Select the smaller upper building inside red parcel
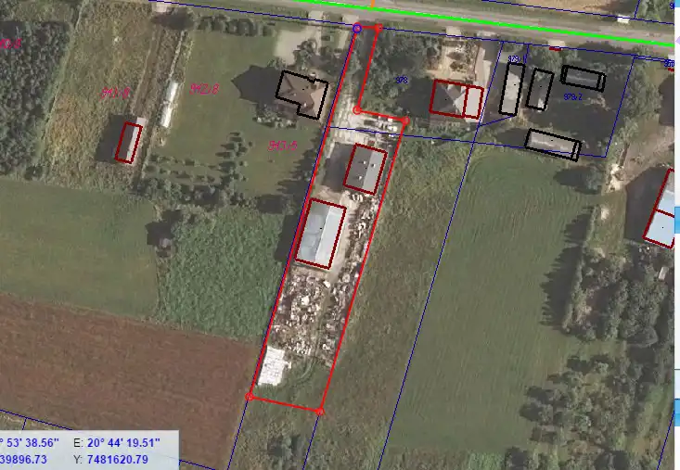Viewport: 680px width, 470px height. (x=366, y=169)
